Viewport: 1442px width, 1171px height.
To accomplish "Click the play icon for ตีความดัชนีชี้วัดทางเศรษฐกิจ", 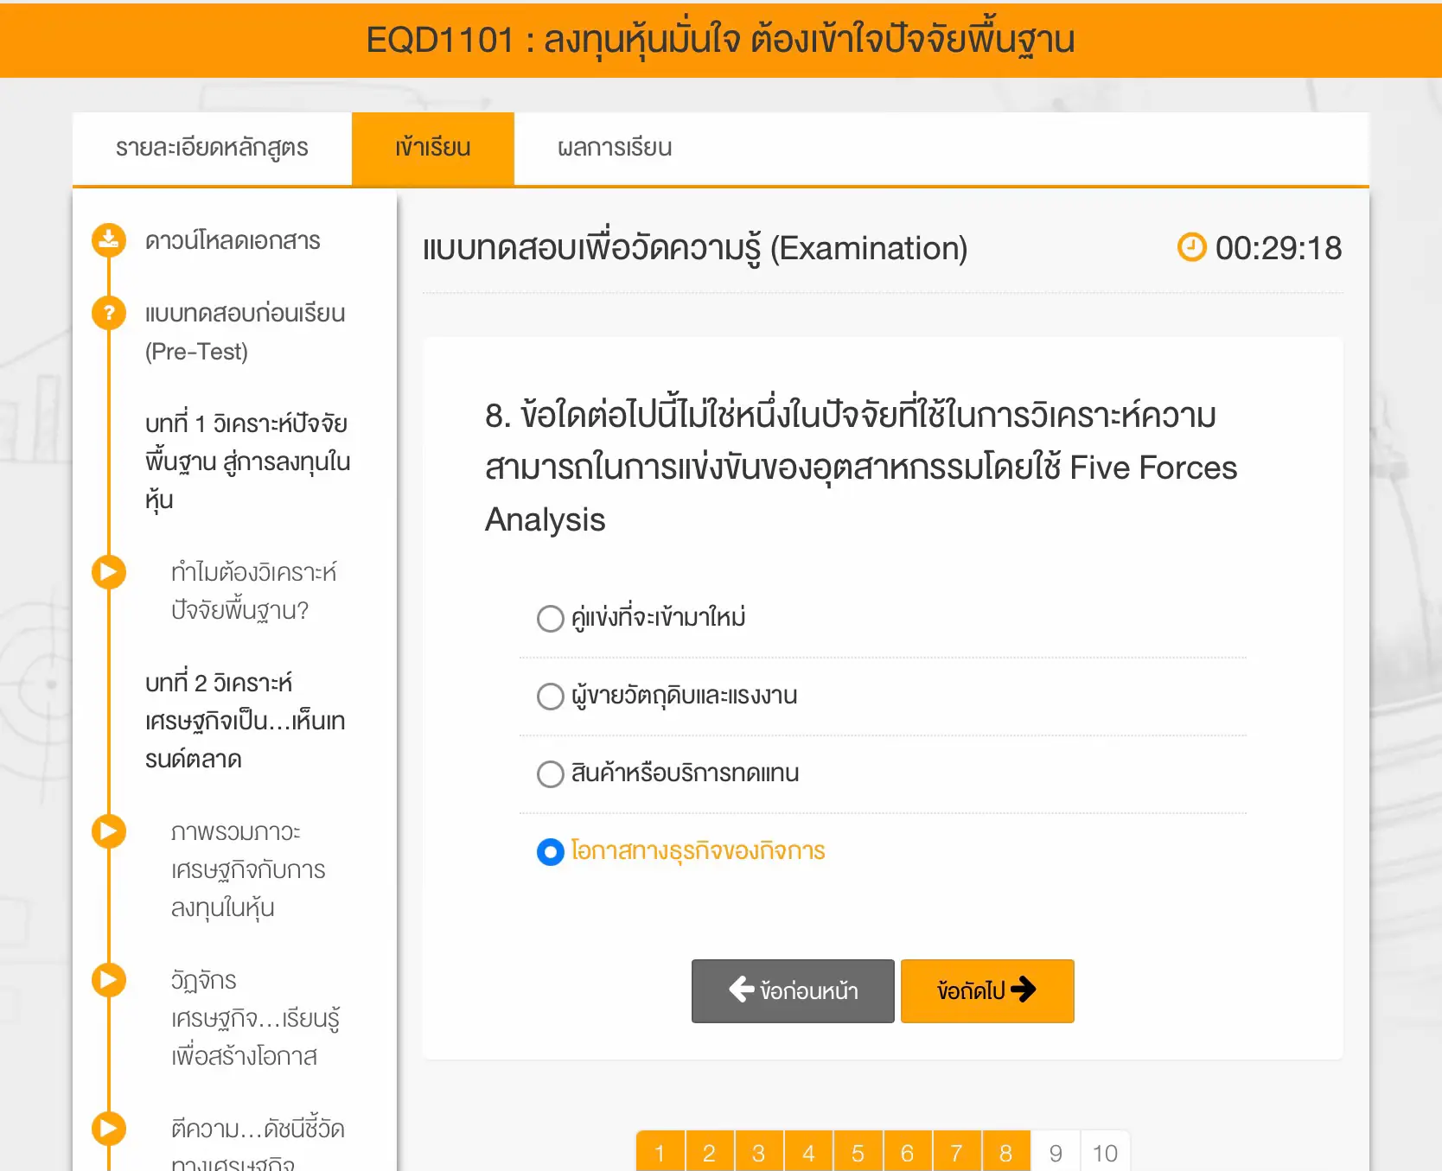I will [108, 1128].
